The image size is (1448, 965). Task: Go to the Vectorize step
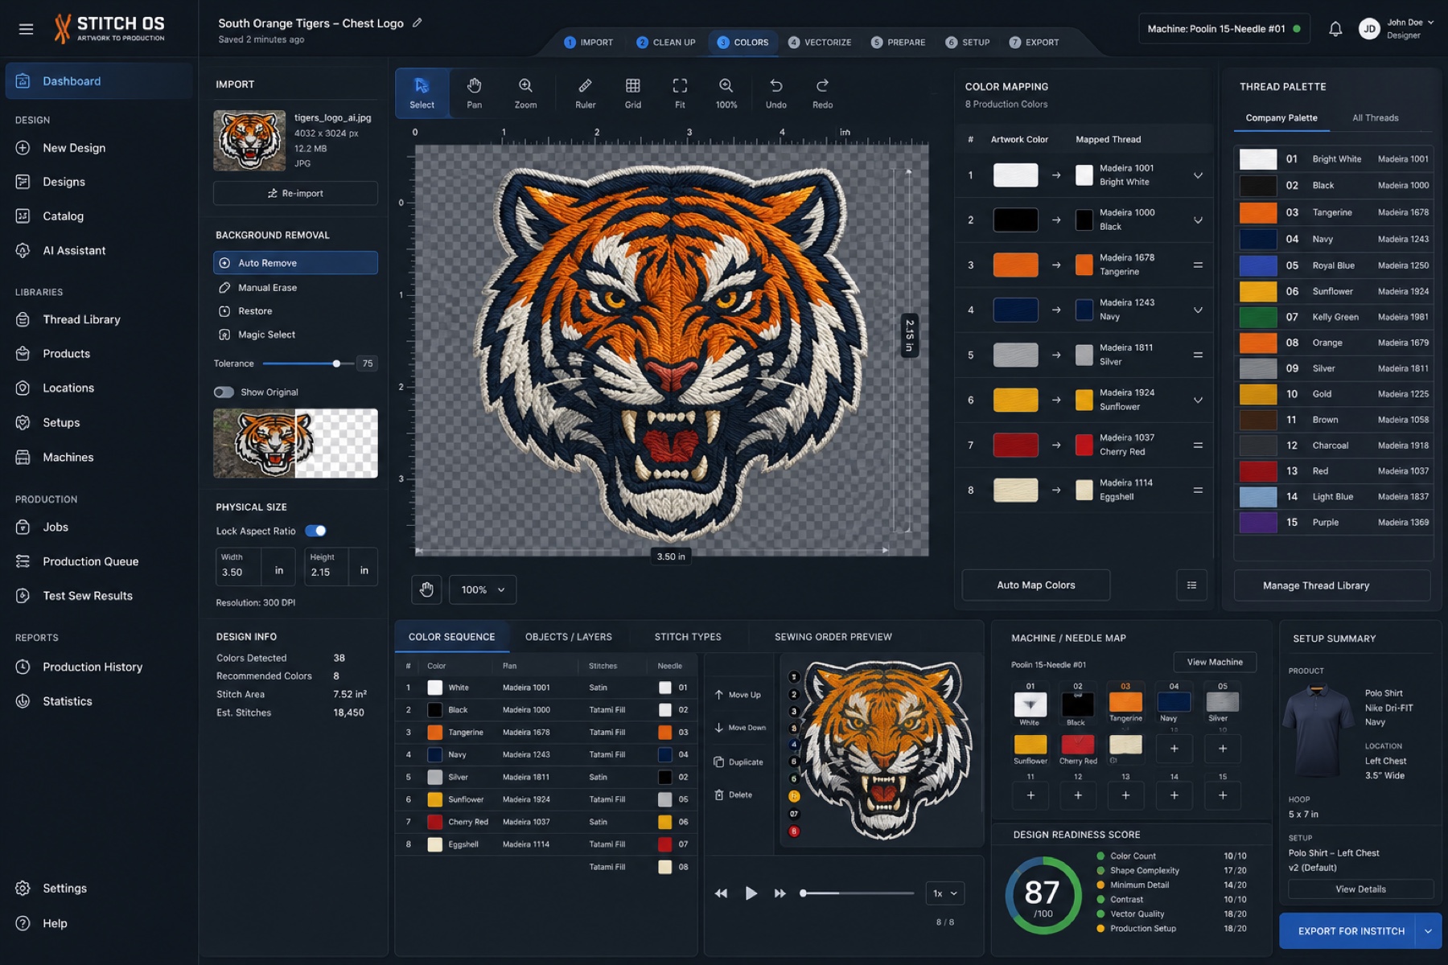pyautogui.click(x=819, y=42)
